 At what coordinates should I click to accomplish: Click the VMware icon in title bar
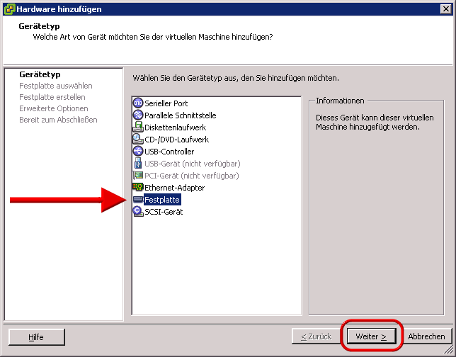pyautogui.click(x=8, y=9)
